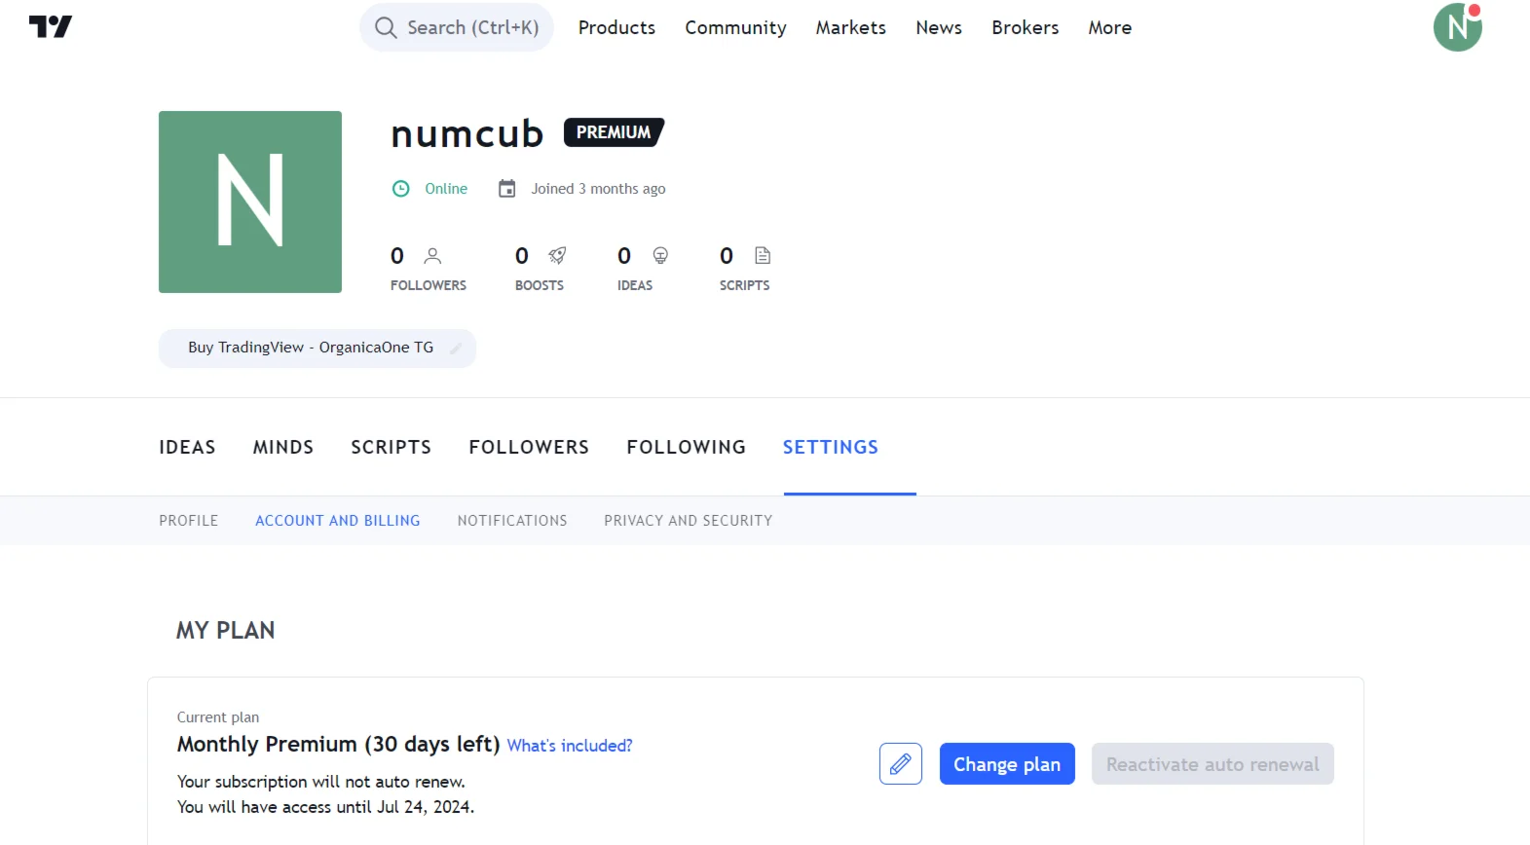
Task: Open the News menu
Action: (x=939, y=27)
